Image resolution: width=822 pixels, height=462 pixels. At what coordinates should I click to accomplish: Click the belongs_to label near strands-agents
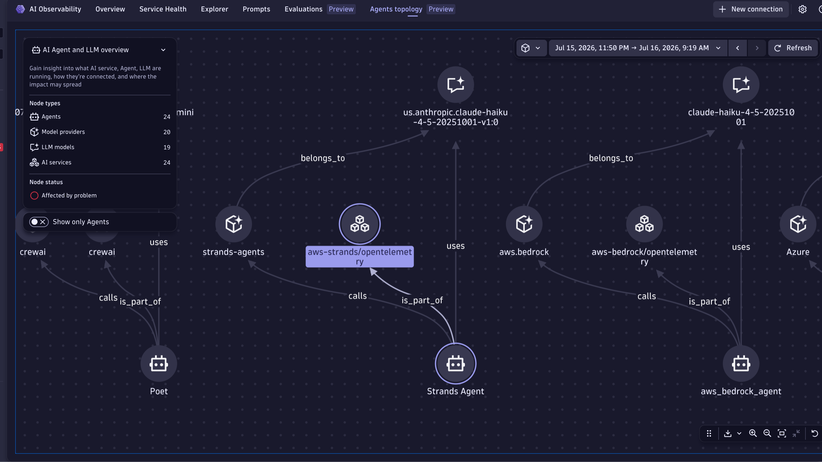pyautogui.click(x=323, y=158)
